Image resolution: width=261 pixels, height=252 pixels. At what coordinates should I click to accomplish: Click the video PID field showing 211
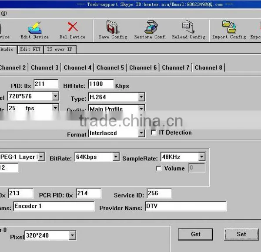click(46, 84)
